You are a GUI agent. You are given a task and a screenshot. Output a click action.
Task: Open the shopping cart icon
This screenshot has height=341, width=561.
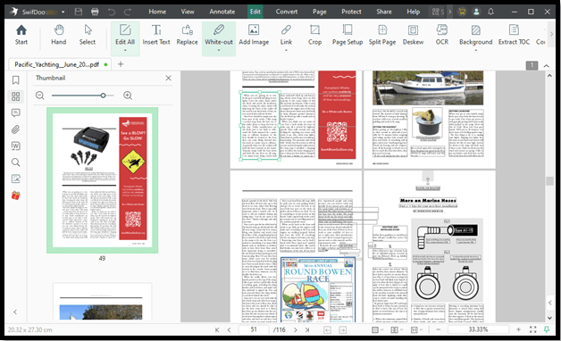point(462,12)
